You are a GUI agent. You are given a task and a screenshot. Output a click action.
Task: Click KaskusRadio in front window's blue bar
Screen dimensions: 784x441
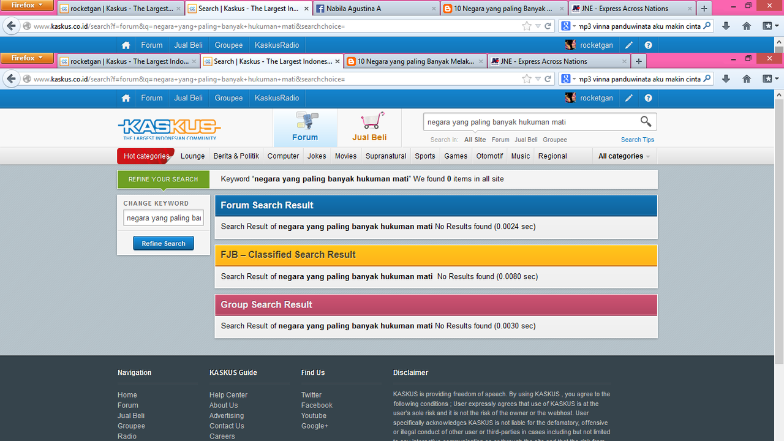(277, 98)
